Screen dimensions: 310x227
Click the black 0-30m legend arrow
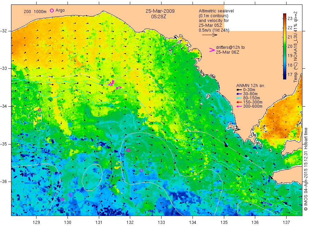tap(239, 90)
